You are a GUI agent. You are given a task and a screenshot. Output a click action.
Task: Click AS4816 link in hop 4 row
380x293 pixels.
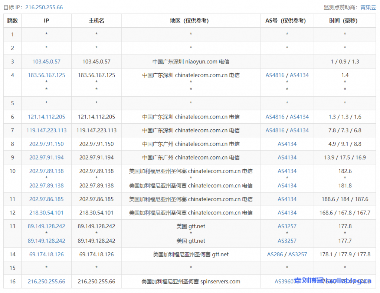point(275,75)
